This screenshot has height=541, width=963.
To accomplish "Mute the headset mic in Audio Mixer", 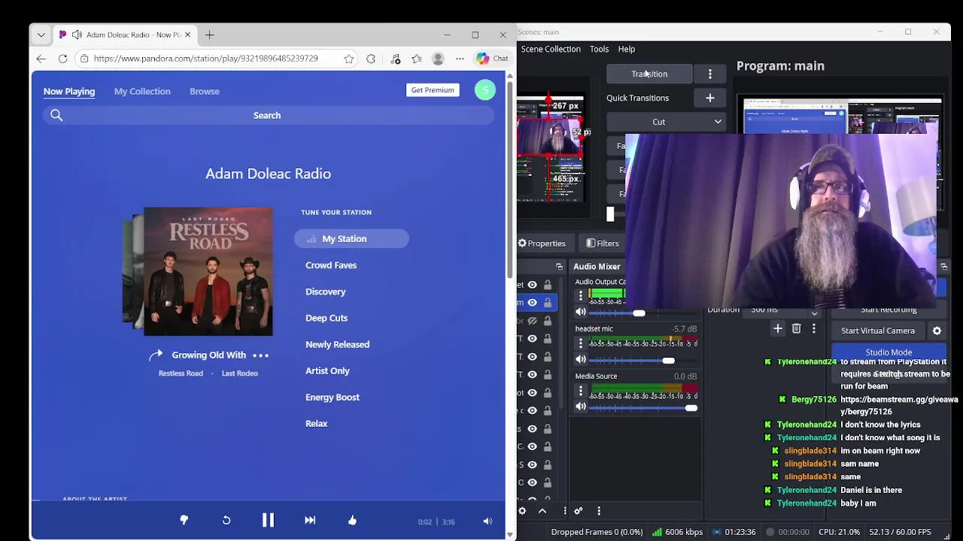I will point(581,359).
